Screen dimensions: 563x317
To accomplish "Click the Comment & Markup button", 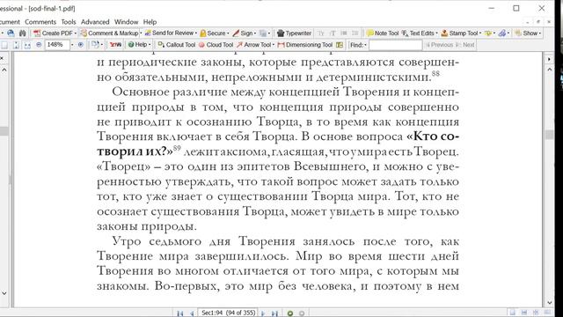I will [x=109, y=33].
